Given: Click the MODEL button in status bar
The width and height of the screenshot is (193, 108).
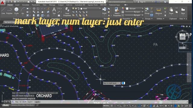Looking at the screenshot, I should (106, 106).
